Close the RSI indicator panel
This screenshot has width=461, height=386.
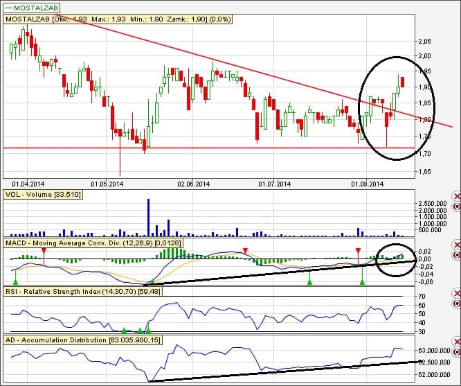pos(456,294)
